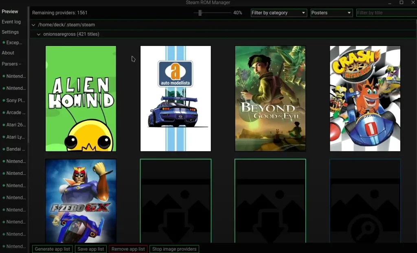This screenshot has height=253, width=417.
Task: Click the placeholder poster below Crash Nitro Kart
Action: (365, 201)
